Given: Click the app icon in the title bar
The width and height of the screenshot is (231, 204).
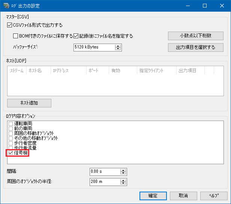Looking at the screenshot, I should 6,6.
